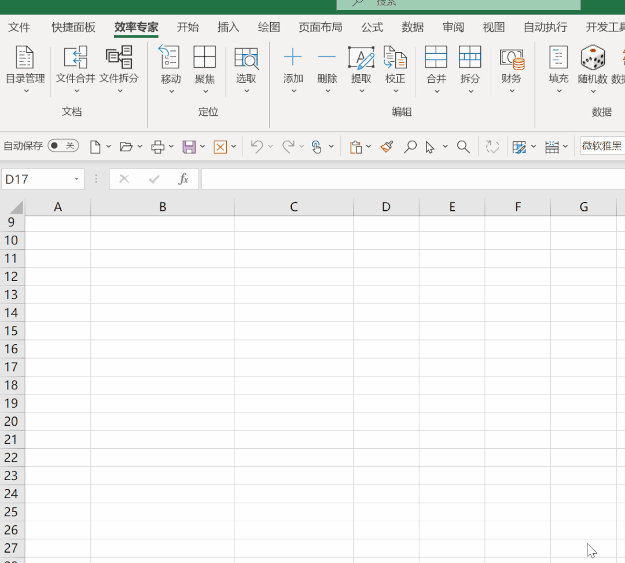This screenshot has width=625, height=563.
Task: Click the 随机数 dice icon
Action: click(592, 58)
